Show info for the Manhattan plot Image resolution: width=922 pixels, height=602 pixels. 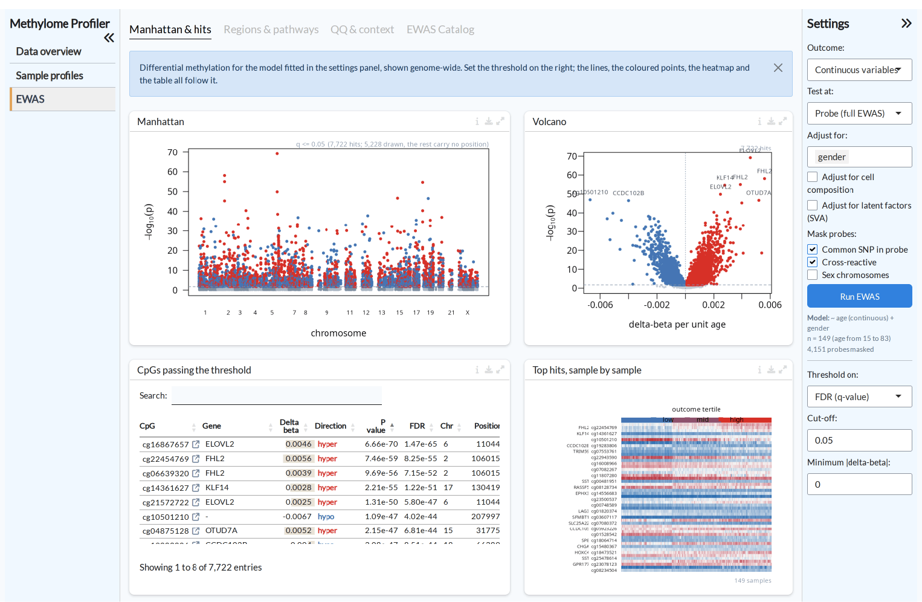477,121
